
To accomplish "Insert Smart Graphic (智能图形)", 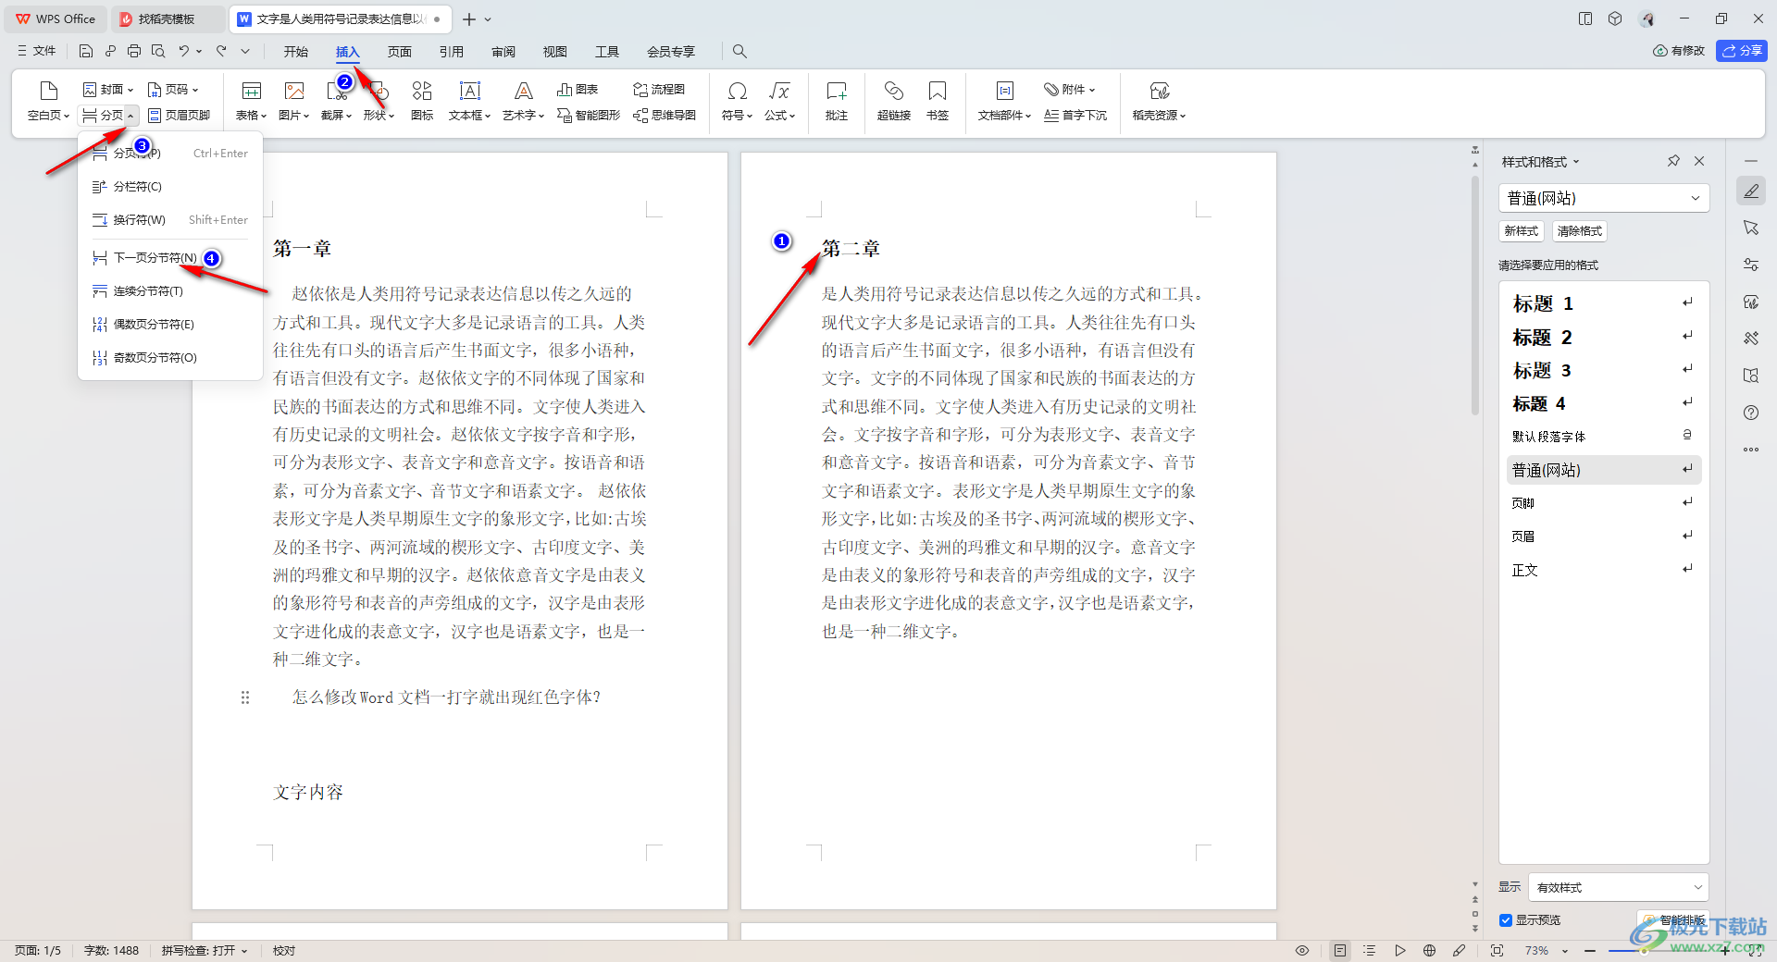I will (589, 115).
